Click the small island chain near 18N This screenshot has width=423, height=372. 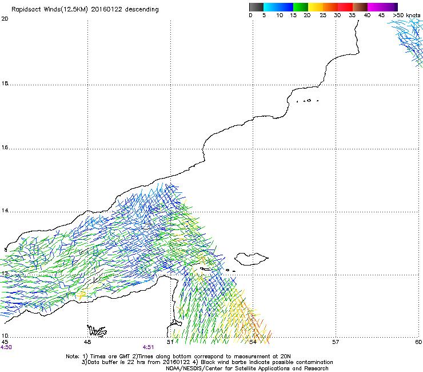tap(308, 101)
